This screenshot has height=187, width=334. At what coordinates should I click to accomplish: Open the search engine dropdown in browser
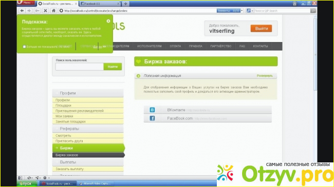tap(249, 11)
